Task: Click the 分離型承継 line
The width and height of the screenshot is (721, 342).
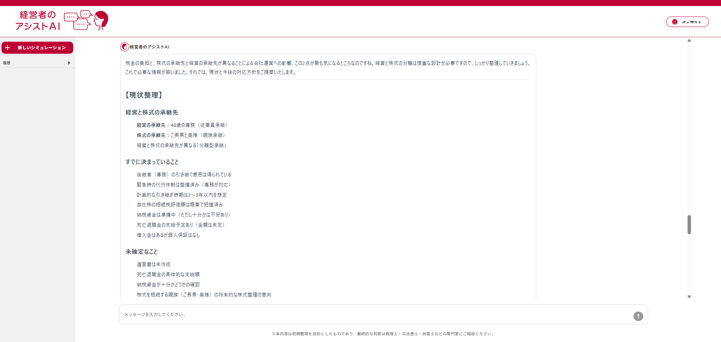Action: click(x=182, y=145)
